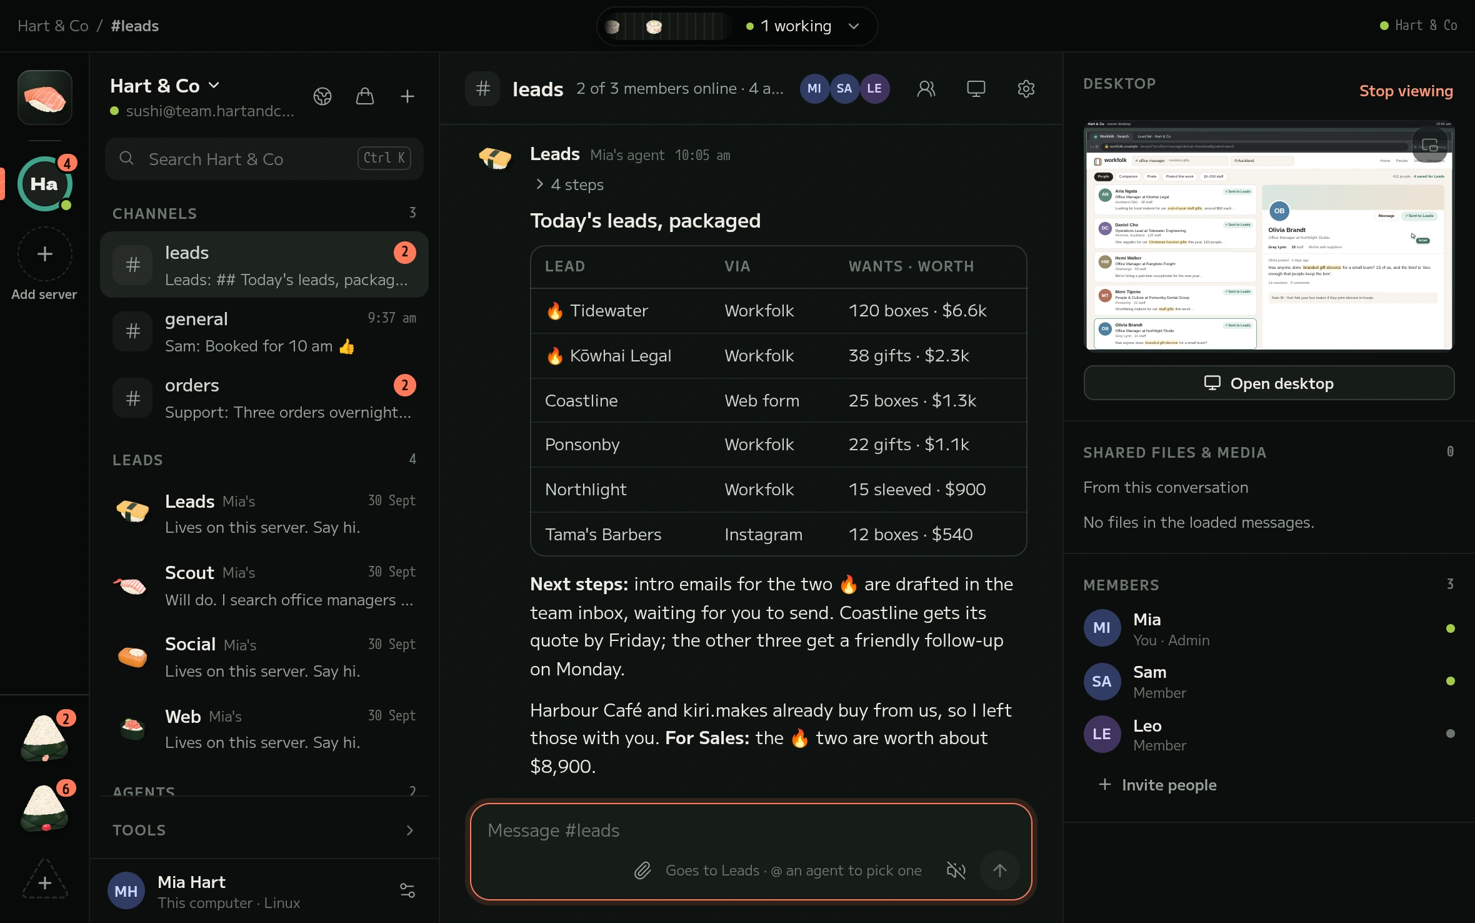Expand the 4 steps disclosure

tap(569, 184)
